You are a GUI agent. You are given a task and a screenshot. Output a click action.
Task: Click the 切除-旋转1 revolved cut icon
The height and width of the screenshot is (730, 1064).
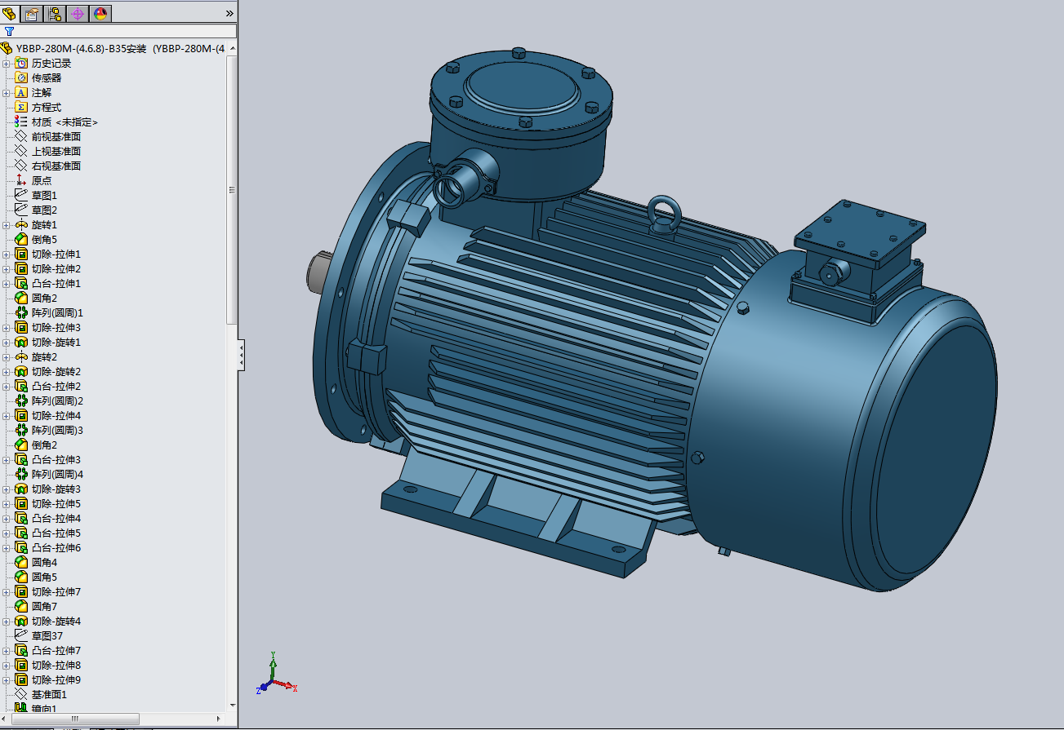click(x=22, y=342)
